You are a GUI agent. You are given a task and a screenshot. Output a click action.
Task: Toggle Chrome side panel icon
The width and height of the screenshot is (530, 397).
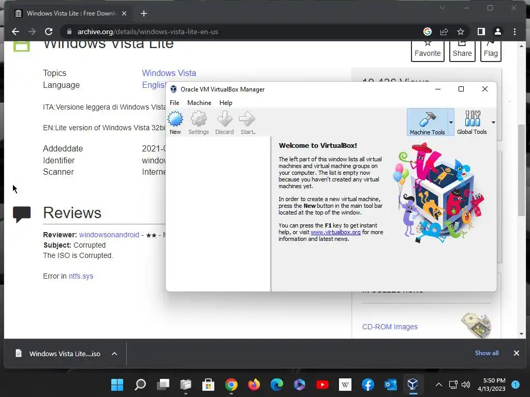point(481,32)
